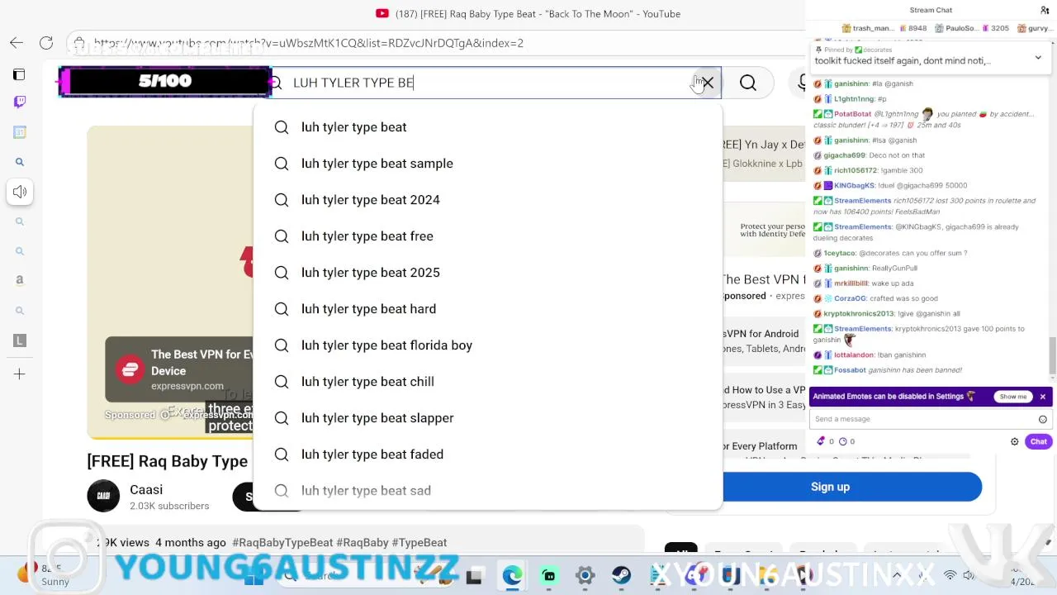The width and height of the screenshot is (1057, 595).
Task: Click the expressvpn.com ad link
Action: click(x=187, y=386)
